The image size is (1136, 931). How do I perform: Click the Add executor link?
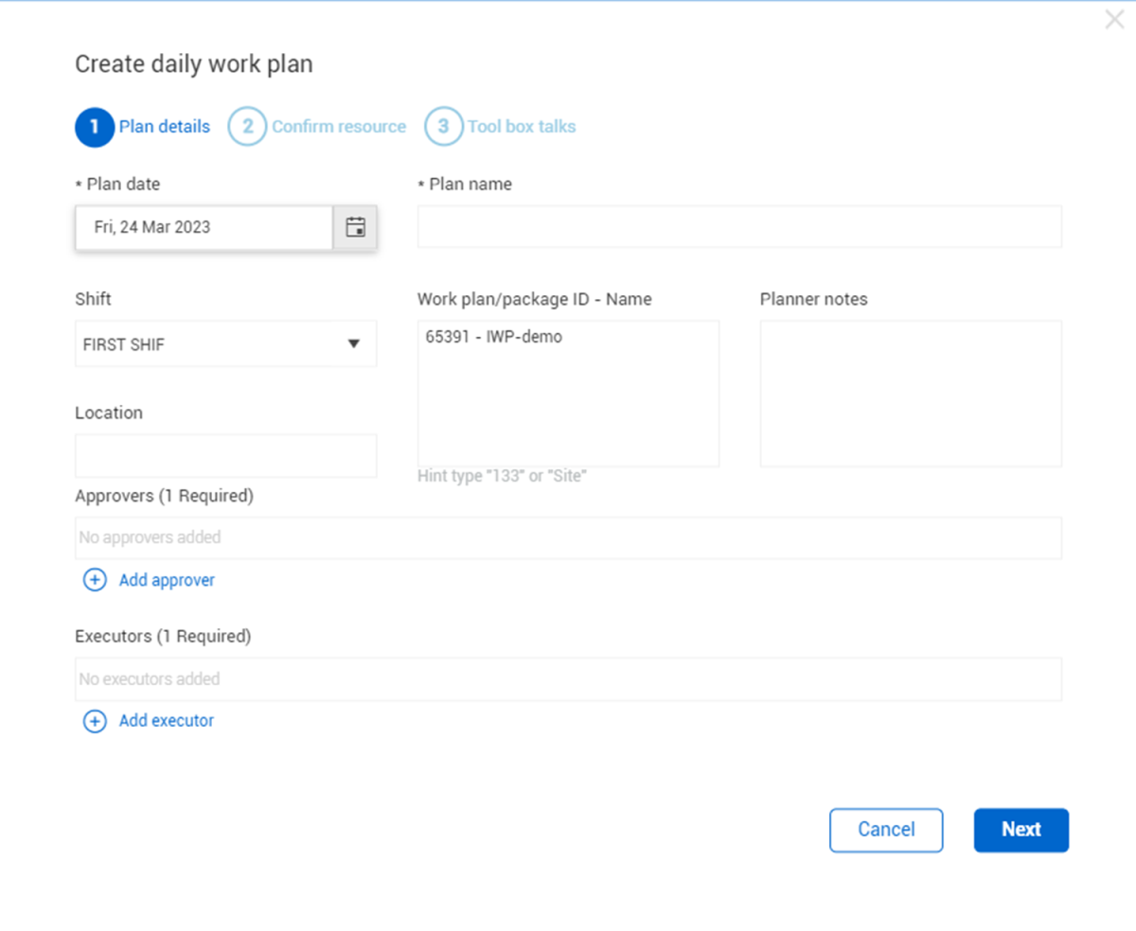166,721
